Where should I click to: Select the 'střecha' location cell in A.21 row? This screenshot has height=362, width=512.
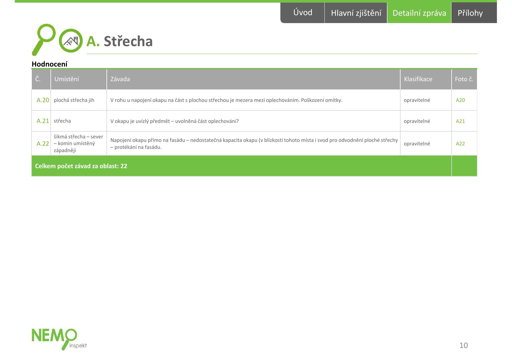point(79,121)
